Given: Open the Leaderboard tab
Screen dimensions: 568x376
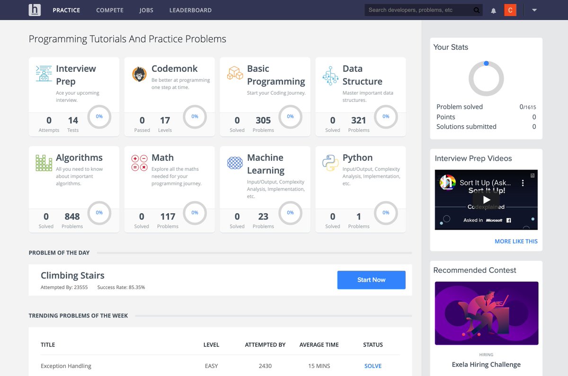Looking at the screenshot, I should [190, 10].
